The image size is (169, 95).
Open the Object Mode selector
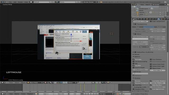point(35,83)
